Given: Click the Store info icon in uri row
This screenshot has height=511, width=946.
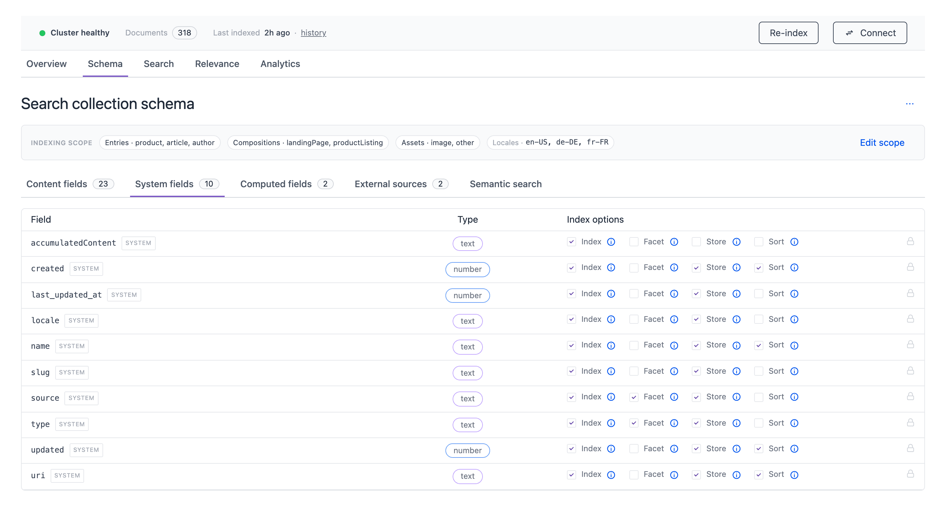Looking at the screenshot, I should coord(736,475).
